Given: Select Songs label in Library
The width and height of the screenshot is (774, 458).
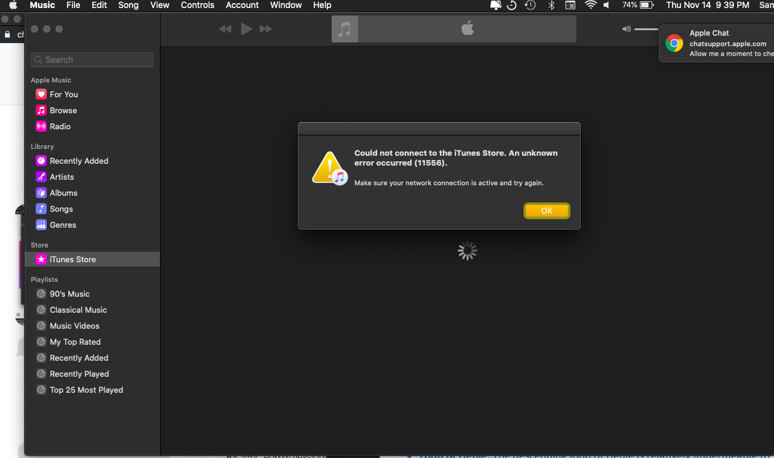Looking at the screenshot, I should point(62,209).
